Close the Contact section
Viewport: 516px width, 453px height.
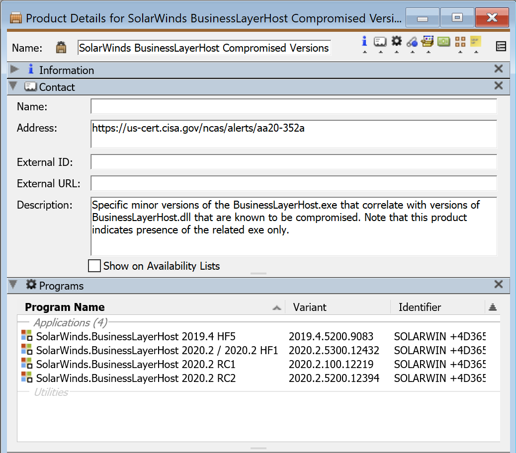(x=498, y=85)
